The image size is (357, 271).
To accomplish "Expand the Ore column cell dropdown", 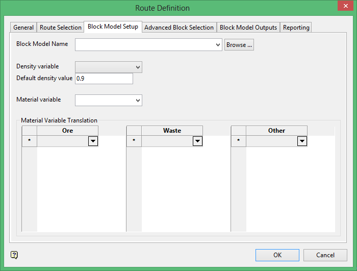I will click(93, 141).
